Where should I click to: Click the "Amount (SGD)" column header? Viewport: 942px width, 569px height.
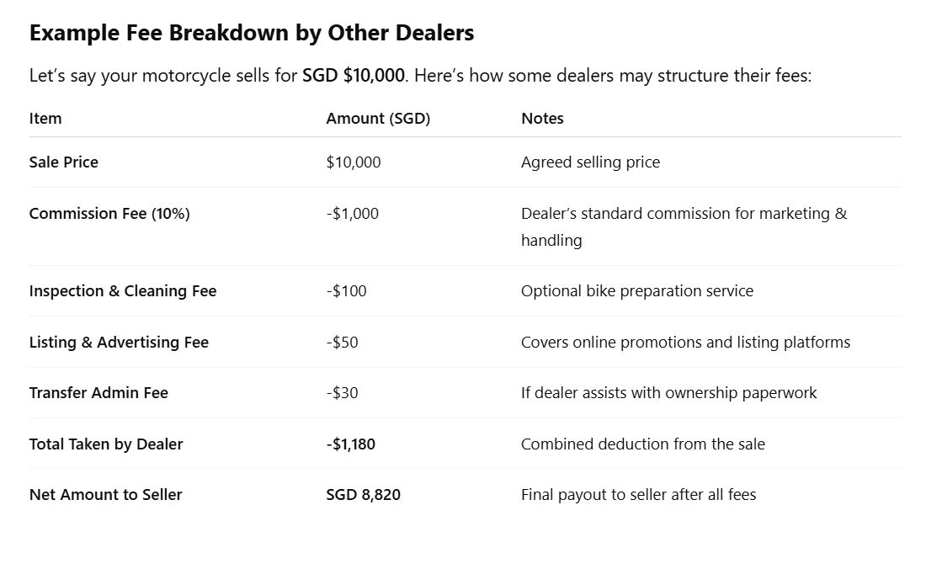point(378,119)
